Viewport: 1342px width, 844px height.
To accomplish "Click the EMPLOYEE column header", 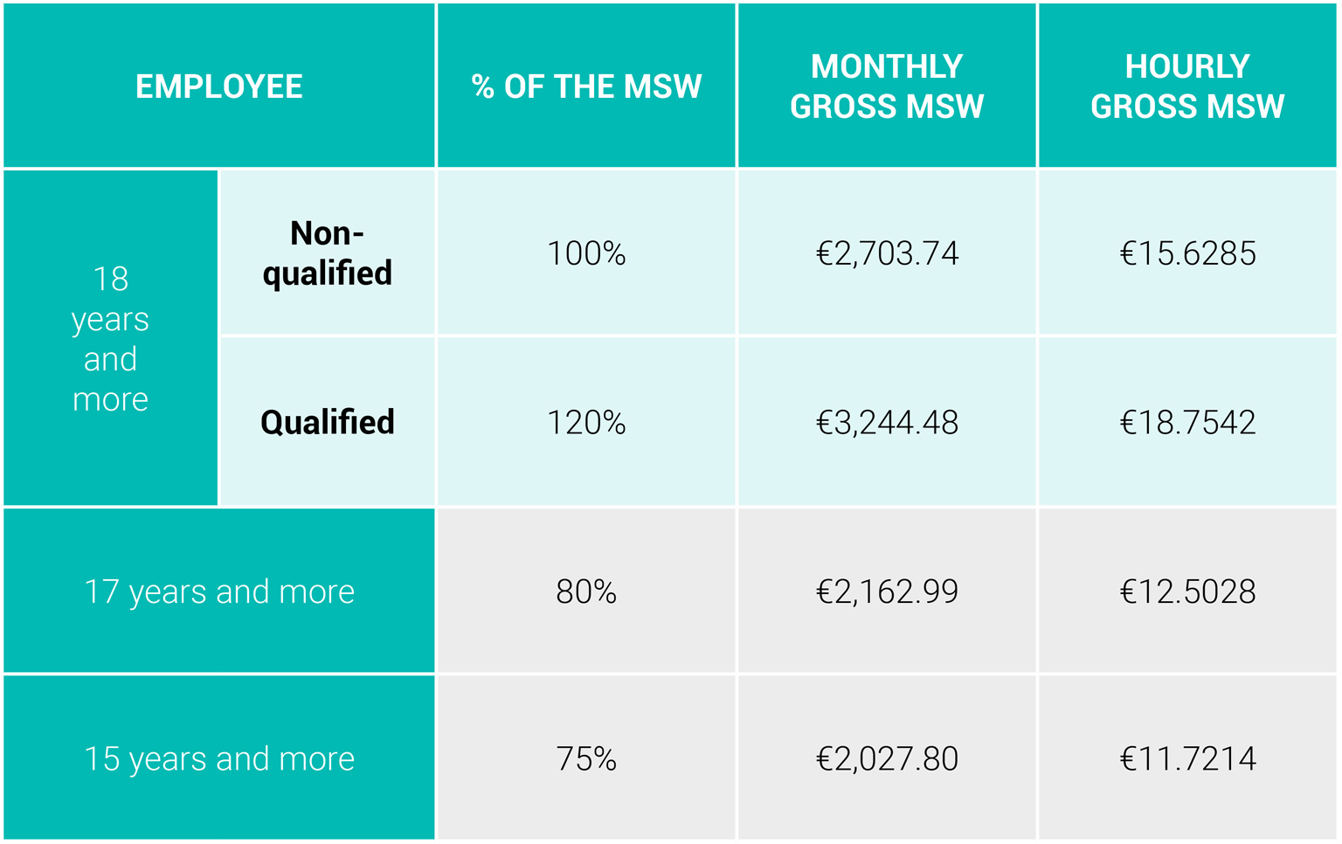I will (x=218, y=86).
